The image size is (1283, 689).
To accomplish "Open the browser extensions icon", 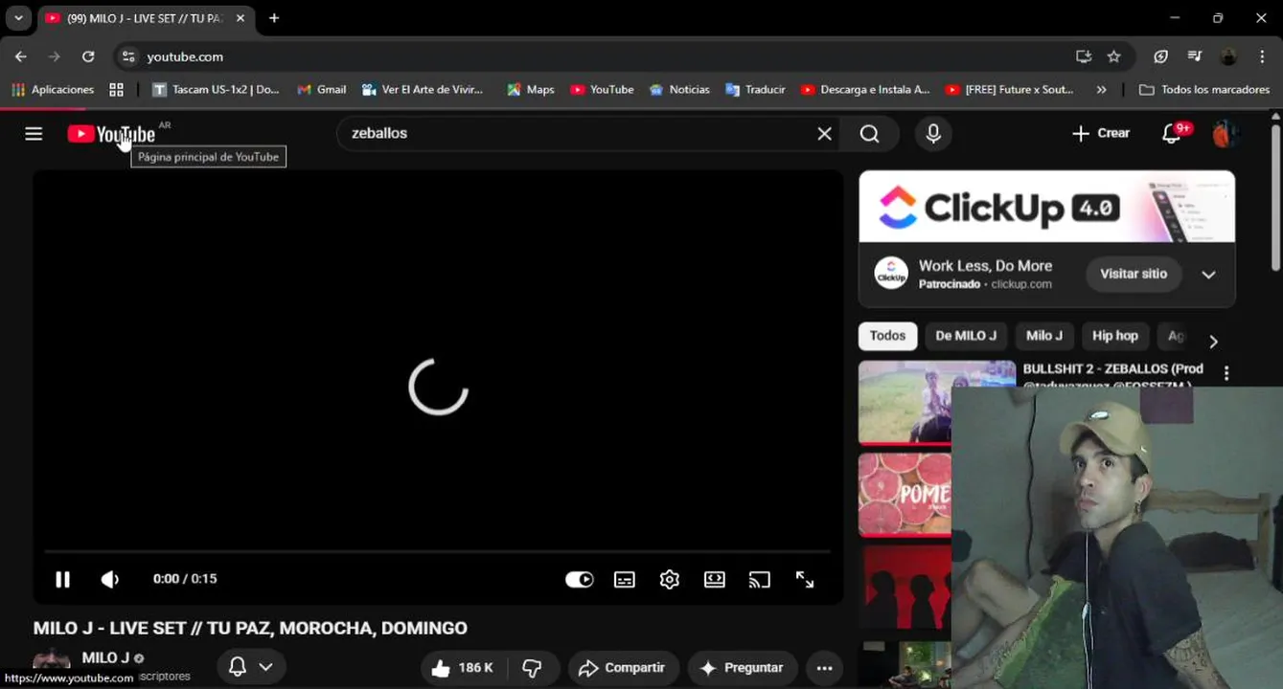I will [1160, 56].
